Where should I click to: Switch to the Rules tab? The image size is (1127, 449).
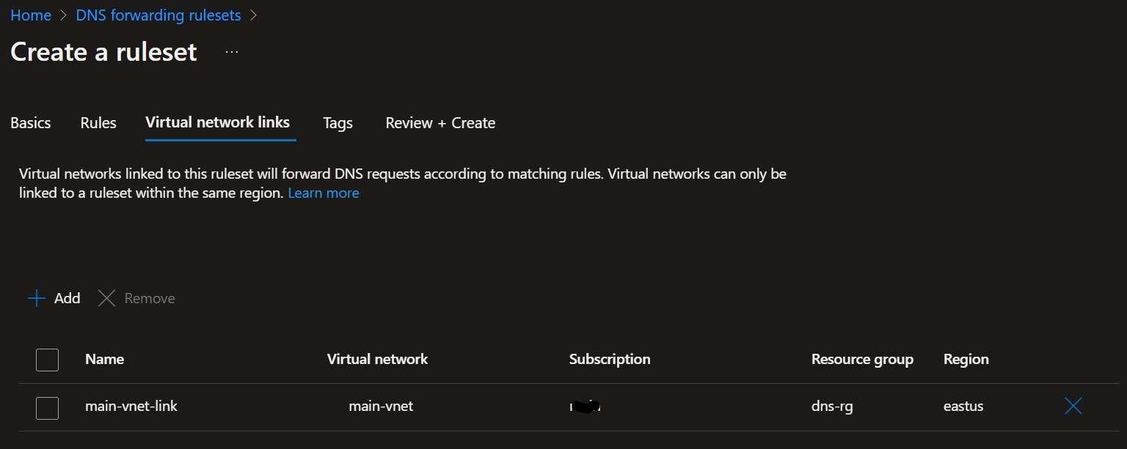98,122
